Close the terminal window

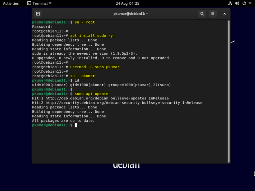click(224, 14)
